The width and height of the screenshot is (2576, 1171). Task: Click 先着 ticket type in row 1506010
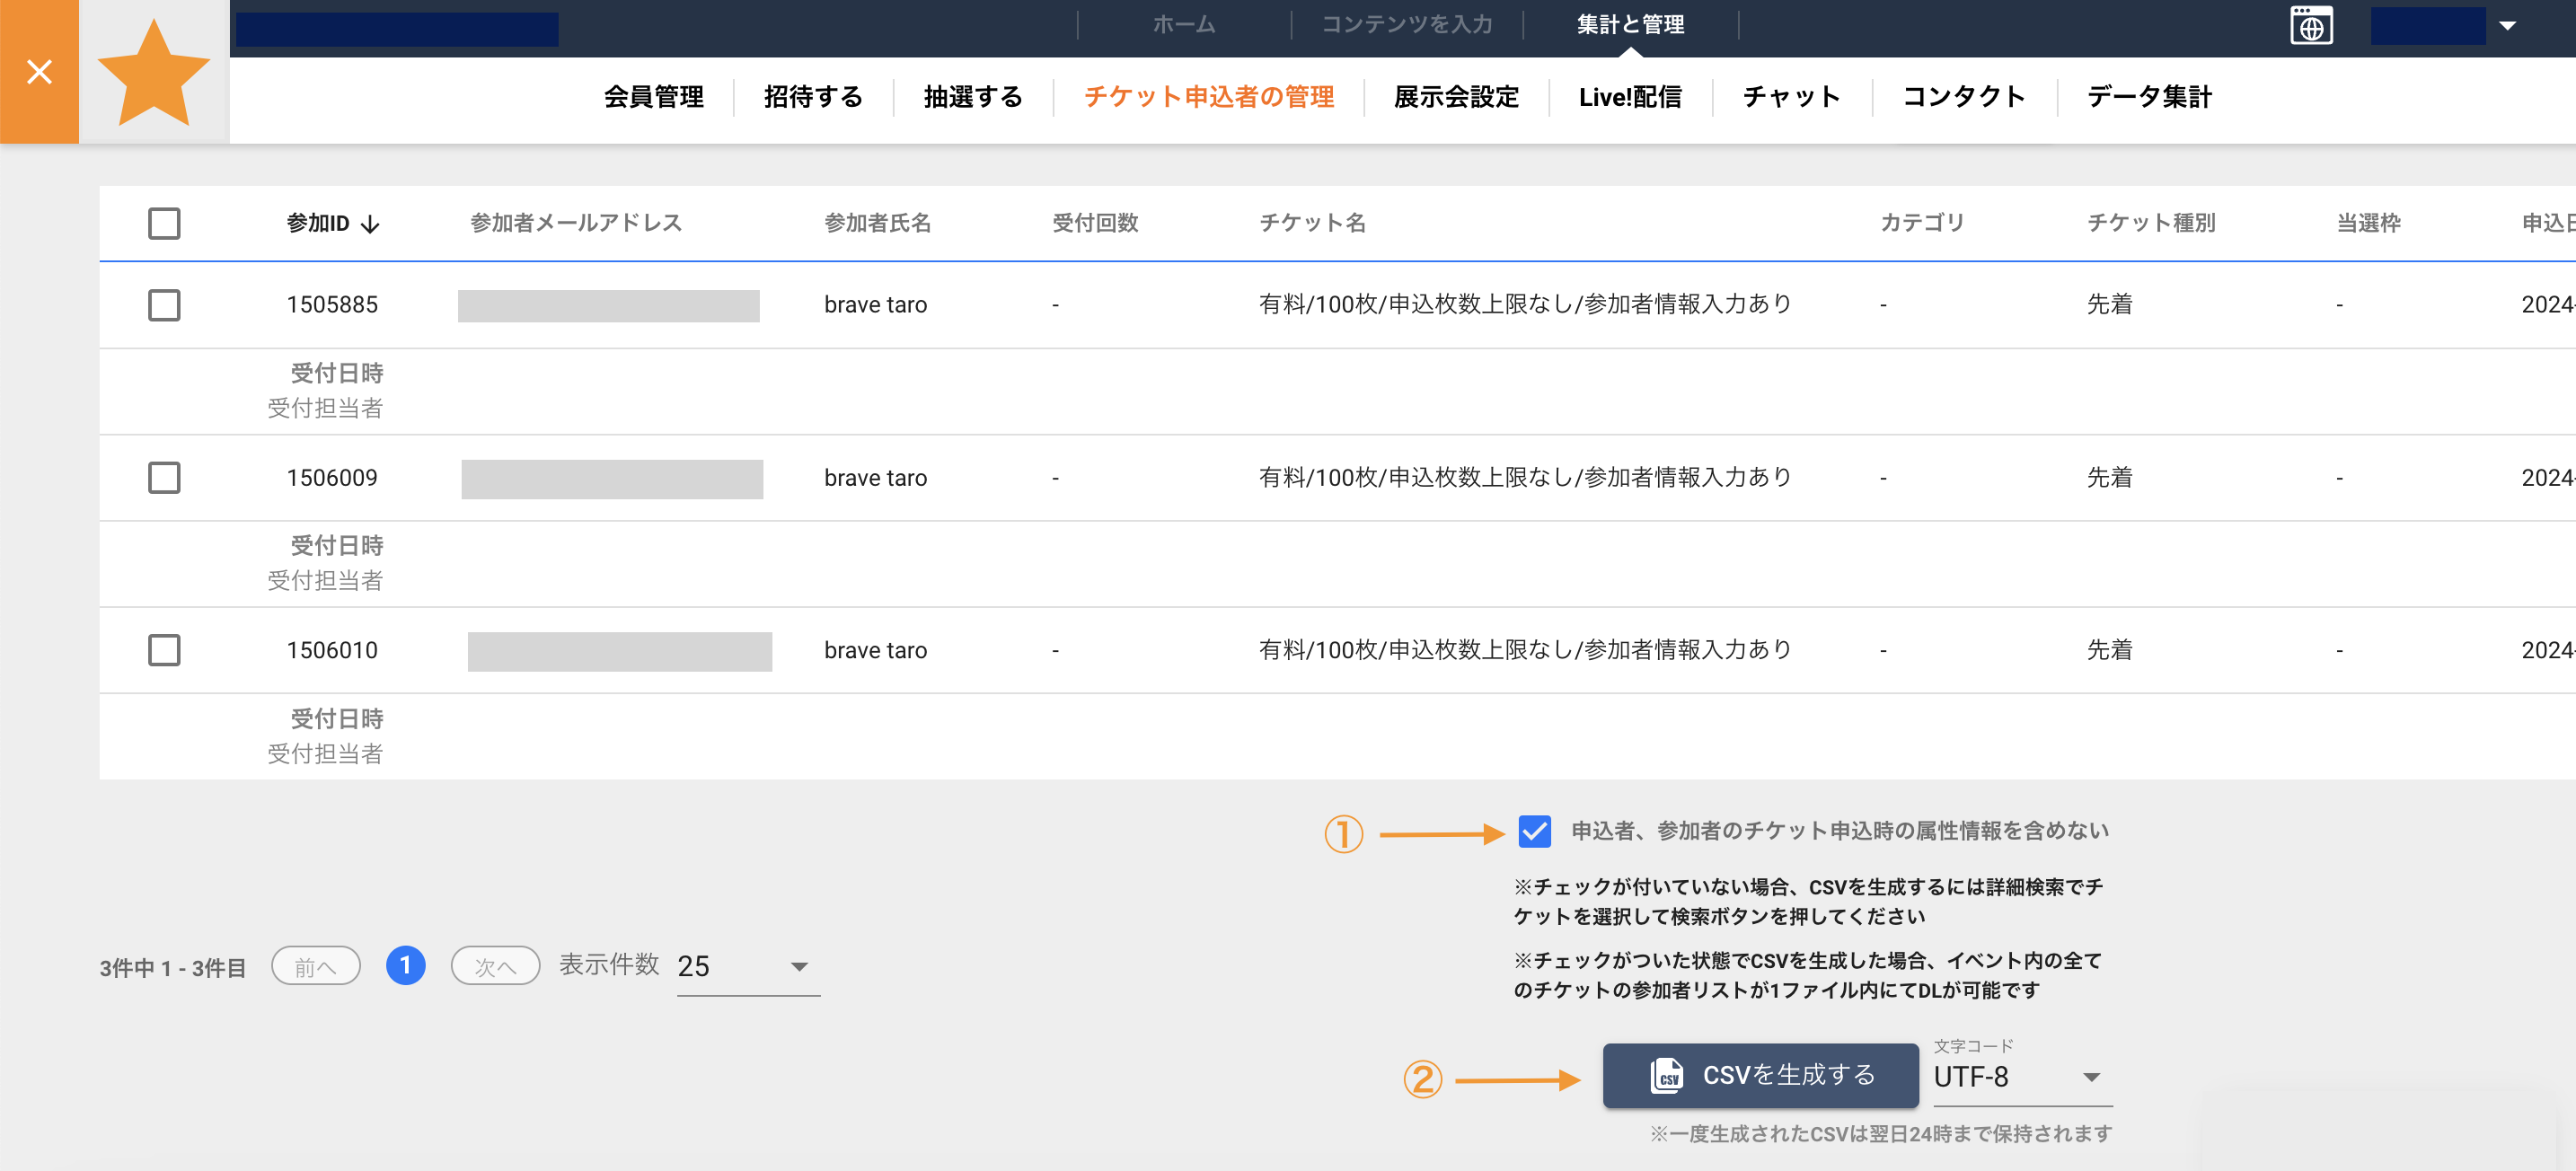click(2109, 649)
